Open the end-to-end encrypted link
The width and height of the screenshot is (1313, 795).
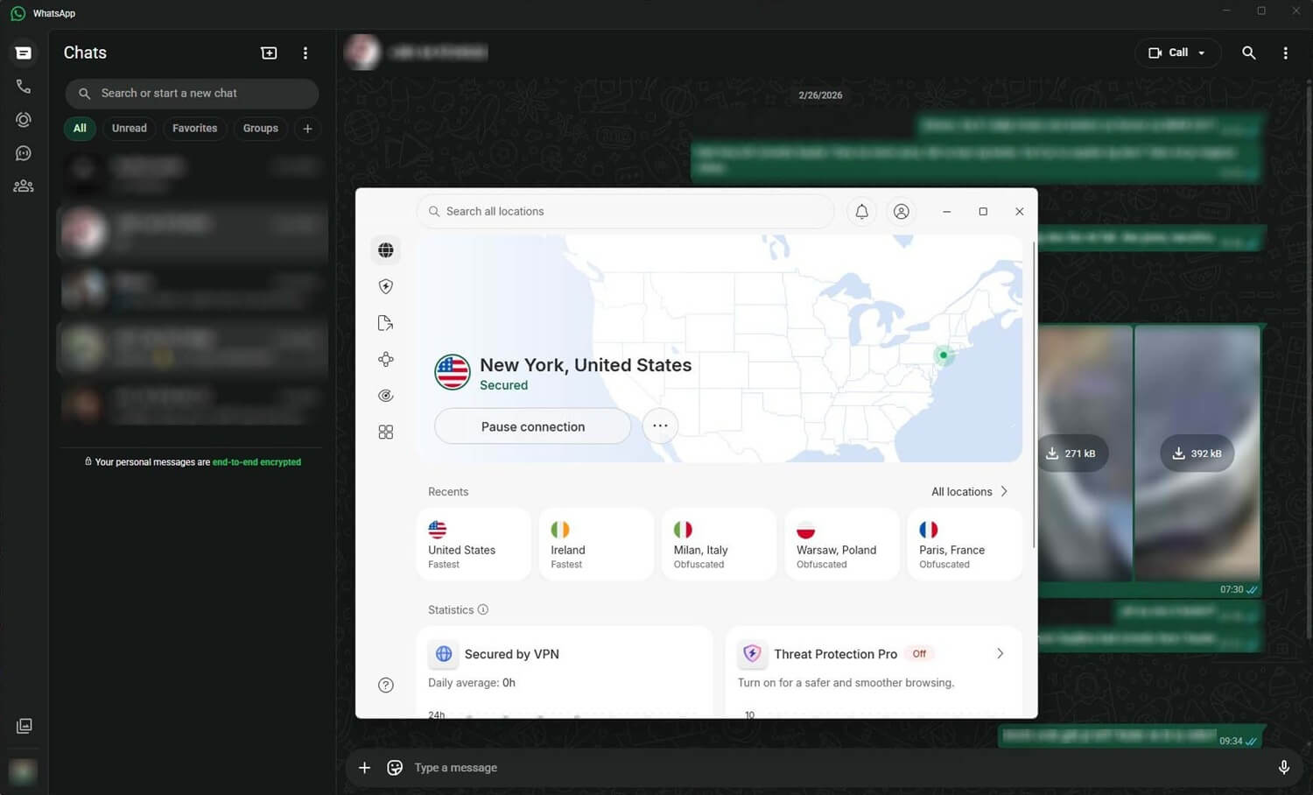click(x=256, y=462)
